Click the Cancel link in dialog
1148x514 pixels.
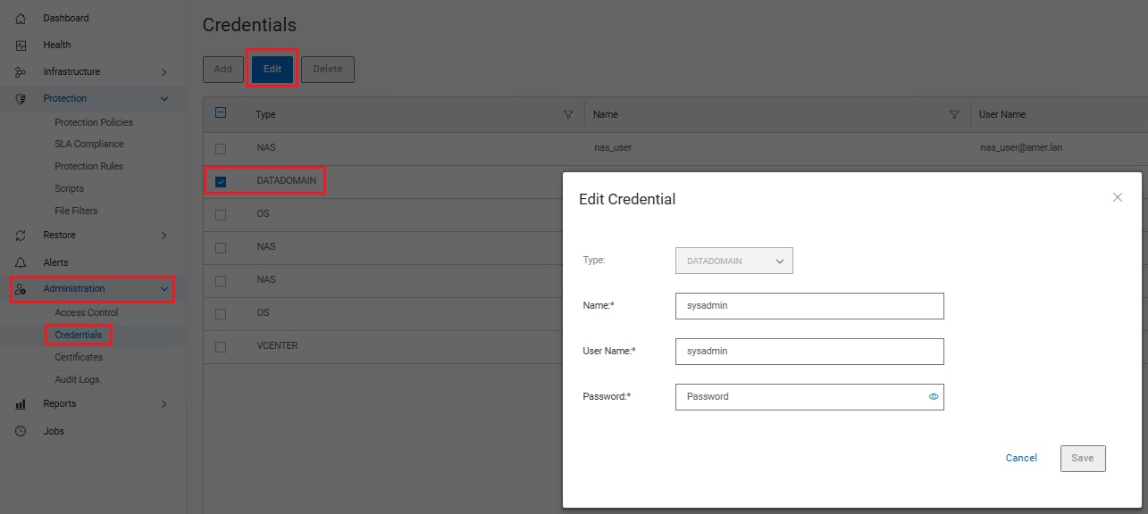click(1021, 458)
